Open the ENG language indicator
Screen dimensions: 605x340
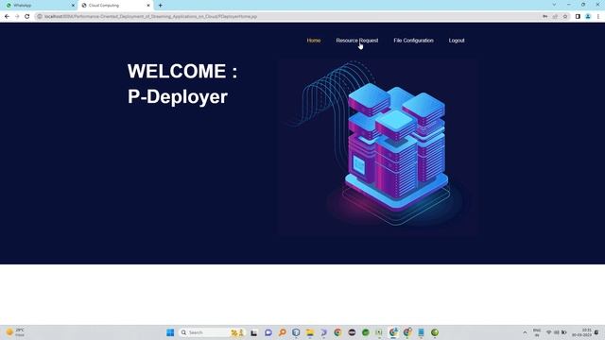pyautogui.click(x=537, y=332)
